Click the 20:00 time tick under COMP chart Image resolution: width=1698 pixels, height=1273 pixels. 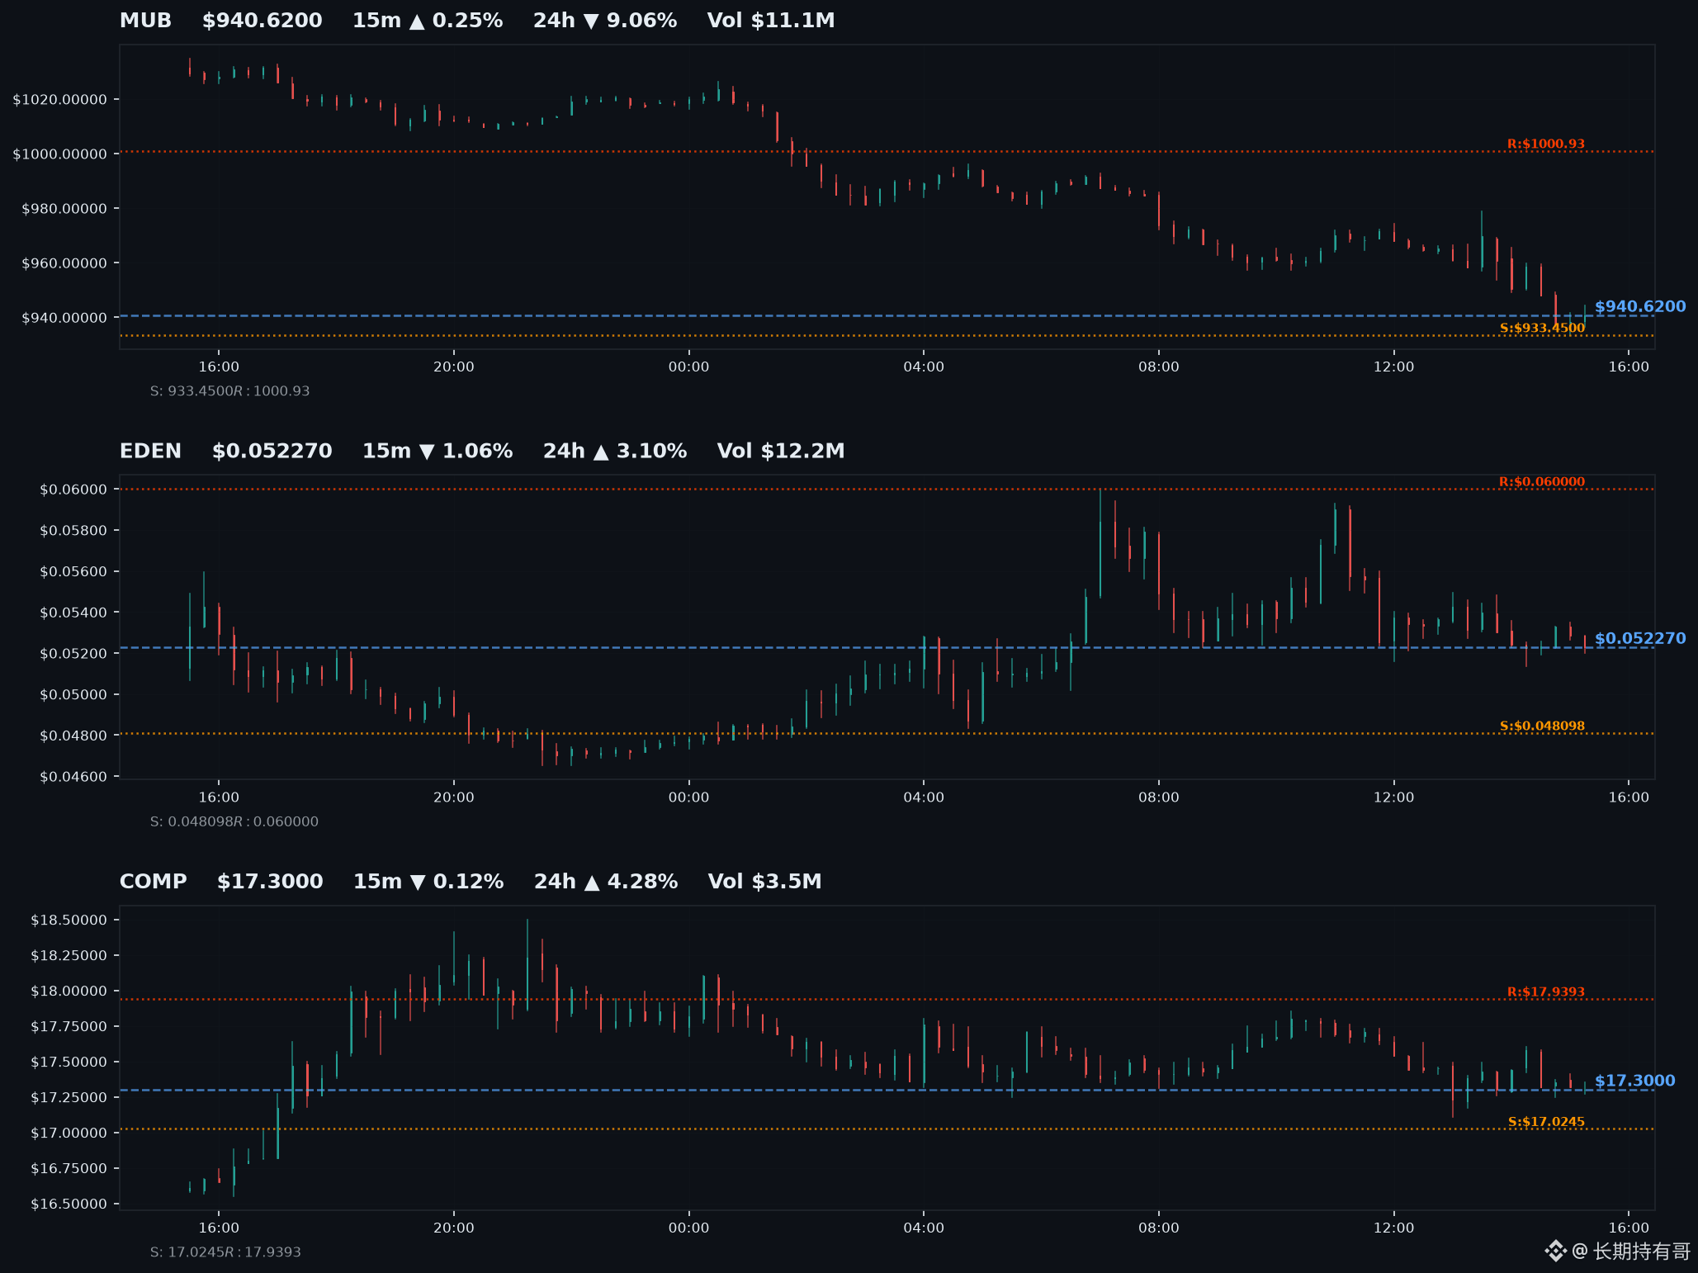454,1228
